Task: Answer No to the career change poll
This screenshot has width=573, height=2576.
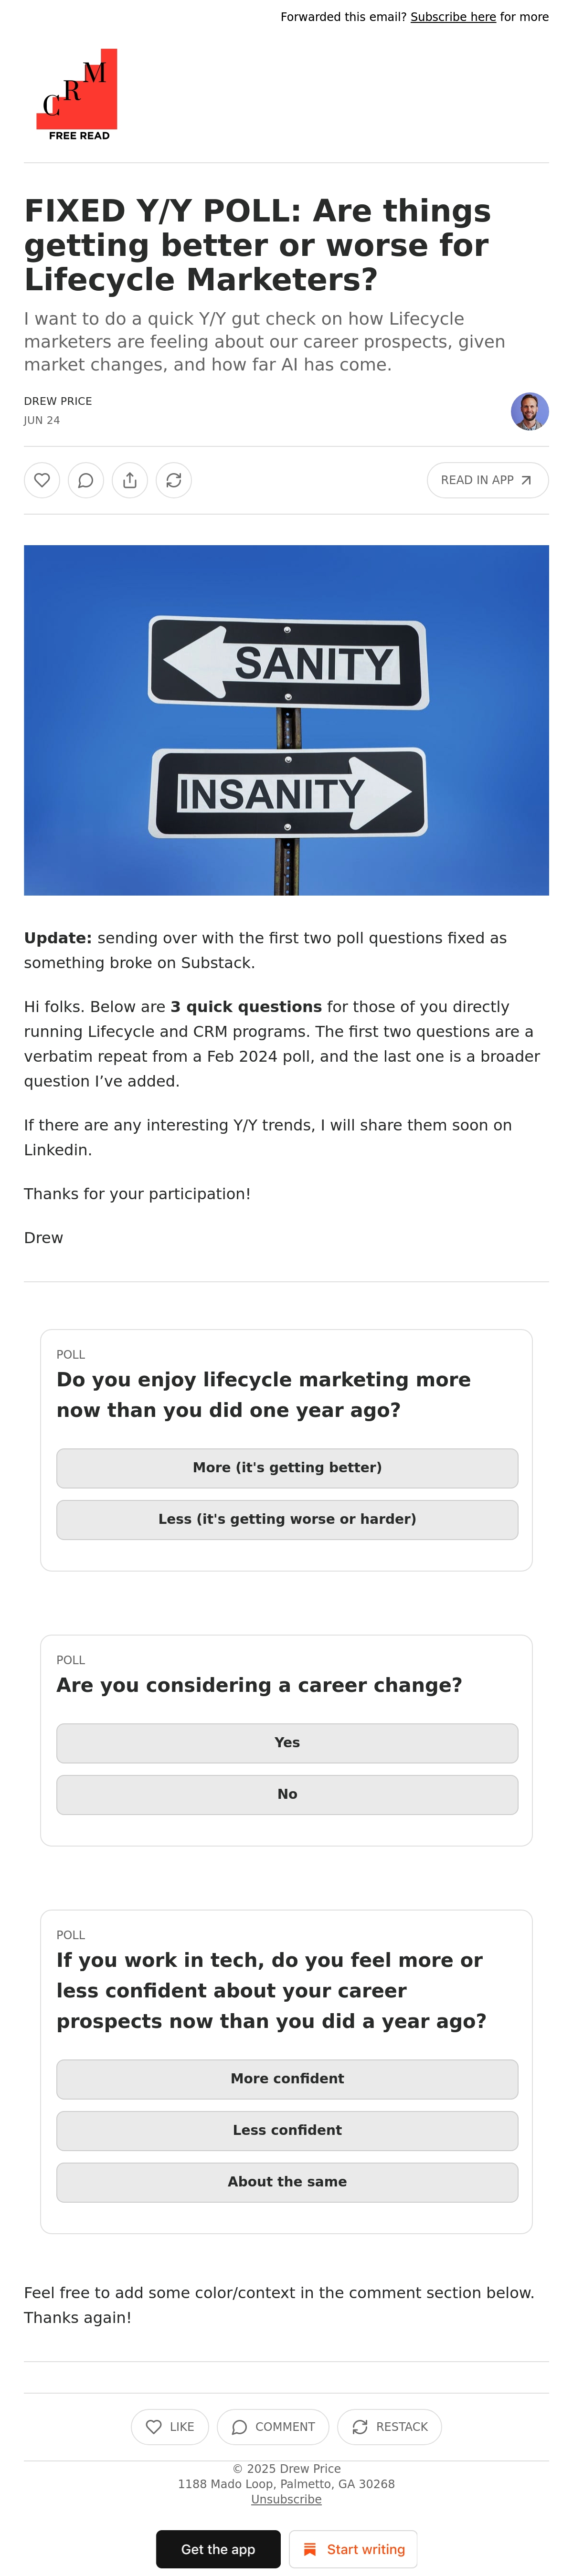Action: 287,1795
